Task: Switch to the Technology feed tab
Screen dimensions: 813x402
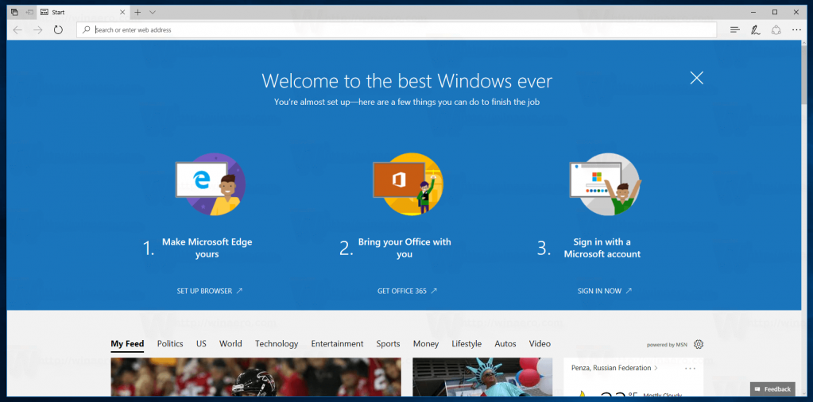Action: (x=277, y=343)
